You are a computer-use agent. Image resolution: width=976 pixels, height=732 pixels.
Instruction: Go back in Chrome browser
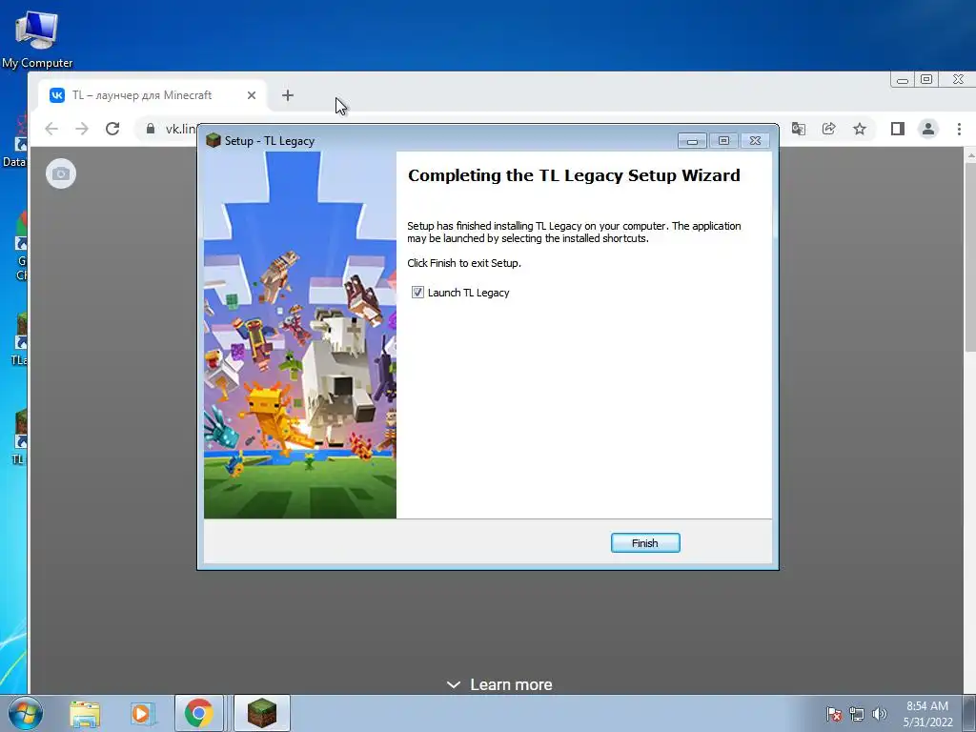51,129
